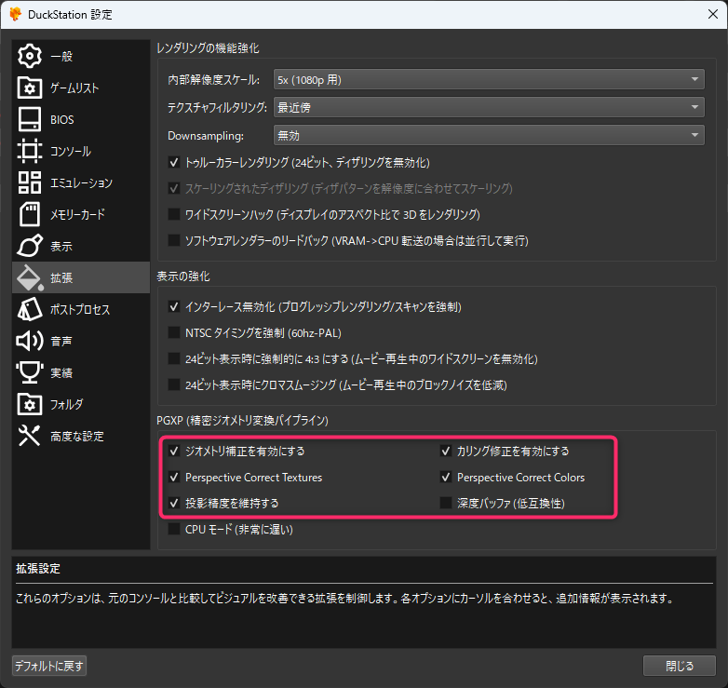Toggle 投影精度を維持する checkbox
The width and height of the screenshot is (728, 688).
[174, 503]
